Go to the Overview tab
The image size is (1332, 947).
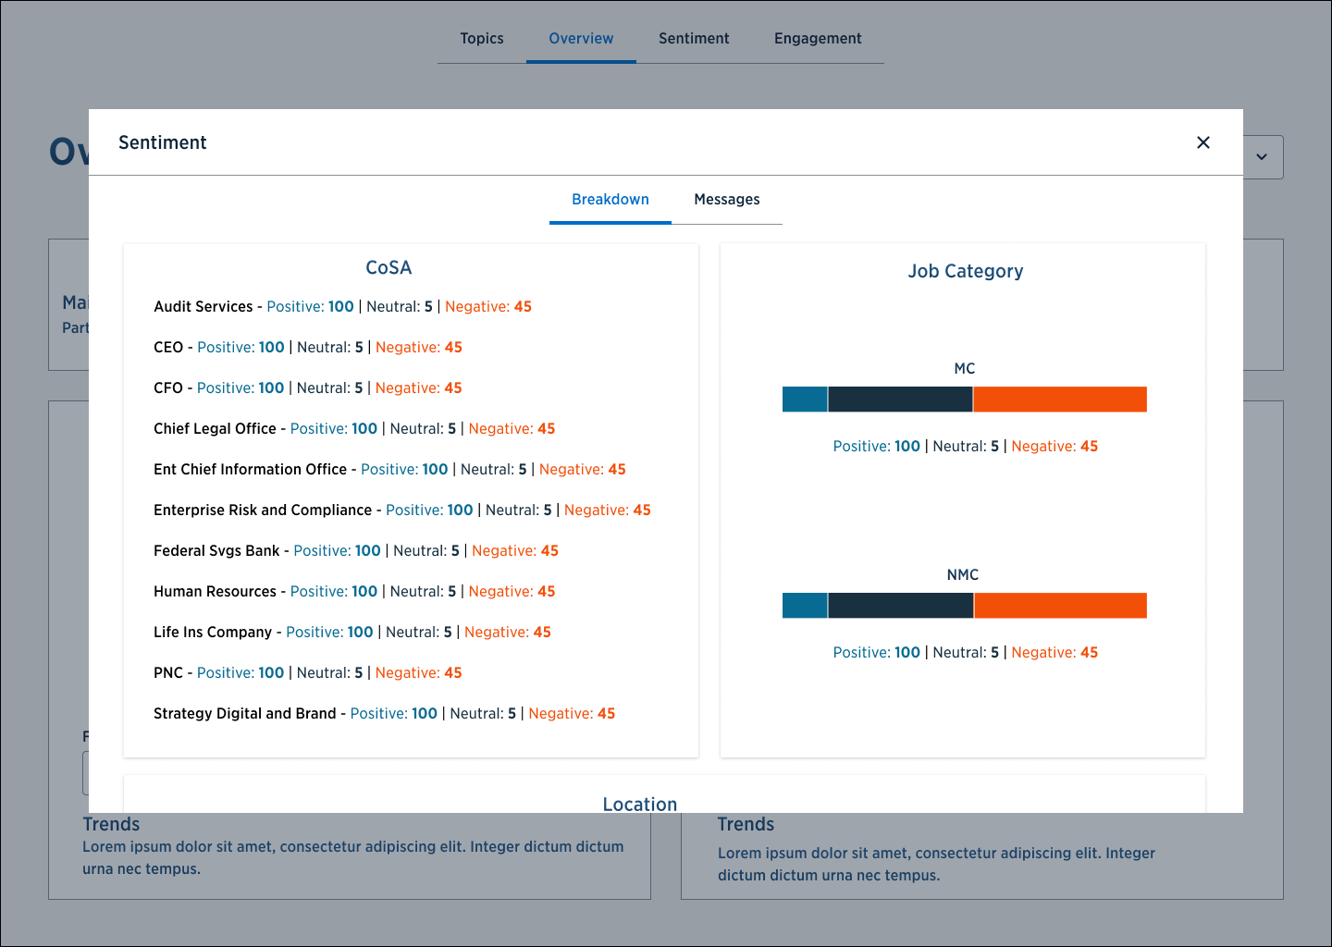[x=581, y=39]
